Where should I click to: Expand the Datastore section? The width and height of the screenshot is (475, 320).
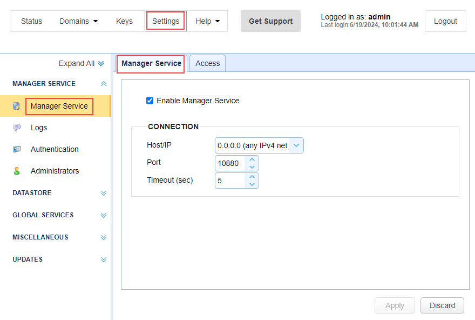coord(104,193)
